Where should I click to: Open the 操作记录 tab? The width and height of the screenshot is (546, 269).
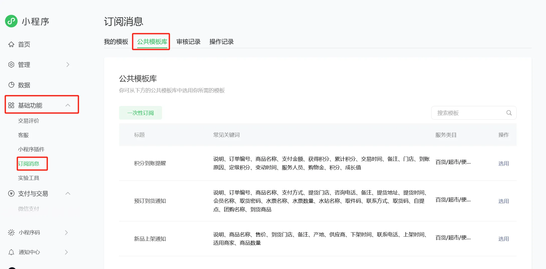(222, 42)
